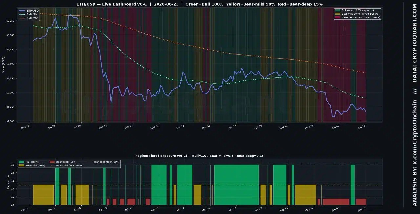420x214 pixels.
Task: Click the $1,750 price axis tick
Action: click(10, 107)
